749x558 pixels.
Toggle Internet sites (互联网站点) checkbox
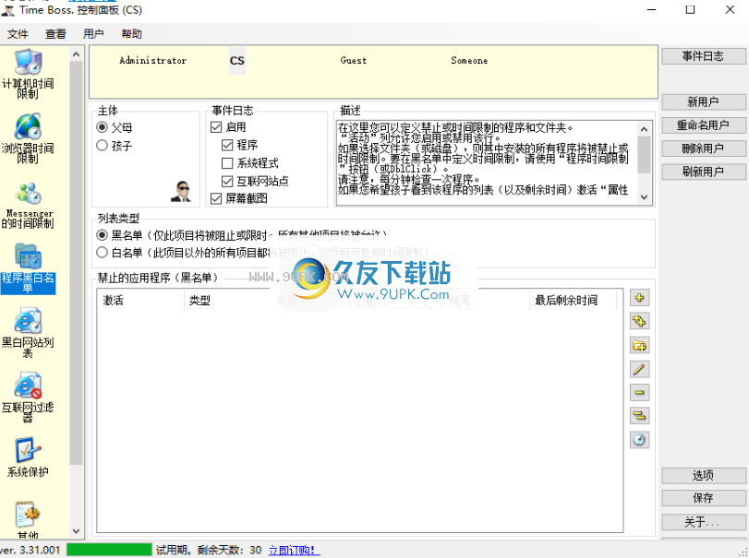227,181
